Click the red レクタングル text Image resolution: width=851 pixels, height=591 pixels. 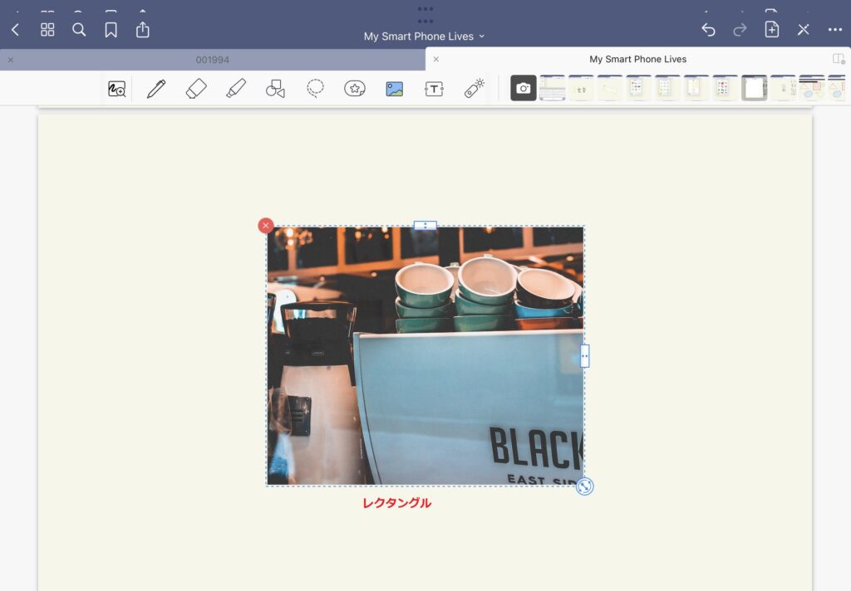coord(396,503)
